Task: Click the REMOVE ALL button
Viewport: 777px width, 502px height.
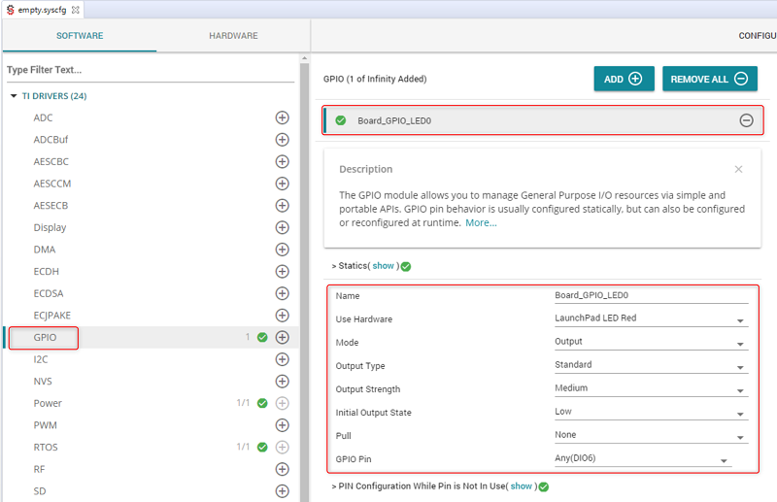Action: [x=709, y=79]
